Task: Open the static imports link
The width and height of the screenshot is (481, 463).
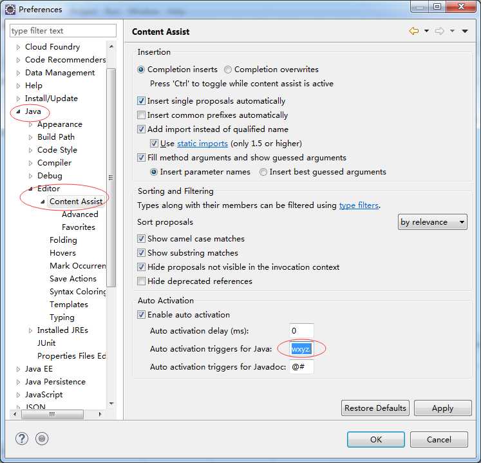Action: point(202,144)
